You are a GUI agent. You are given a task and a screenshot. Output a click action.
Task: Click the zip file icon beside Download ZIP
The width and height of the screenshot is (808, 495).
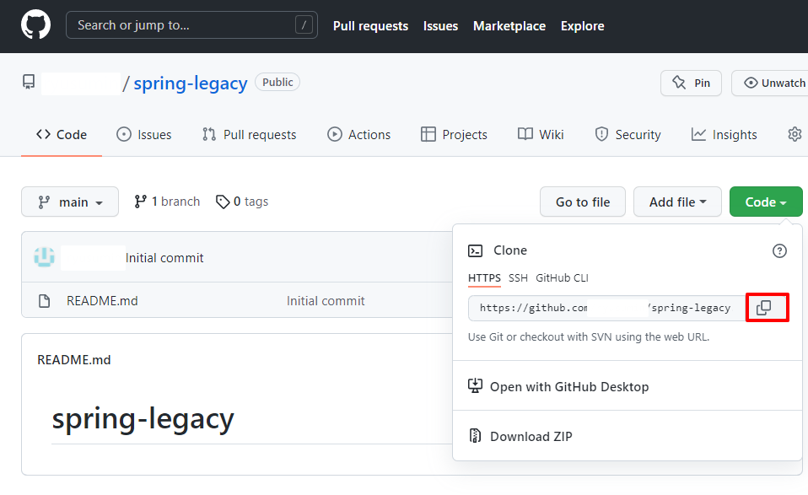click(475, 436)
